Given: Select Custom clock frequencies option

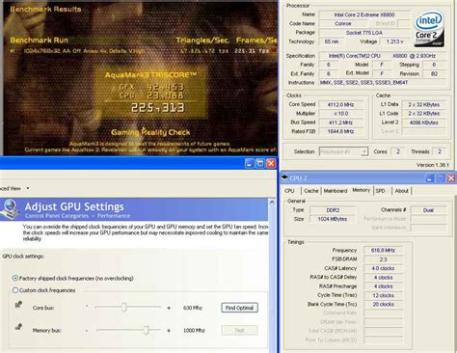Looking at the screenshot, I should coord(15,290).
